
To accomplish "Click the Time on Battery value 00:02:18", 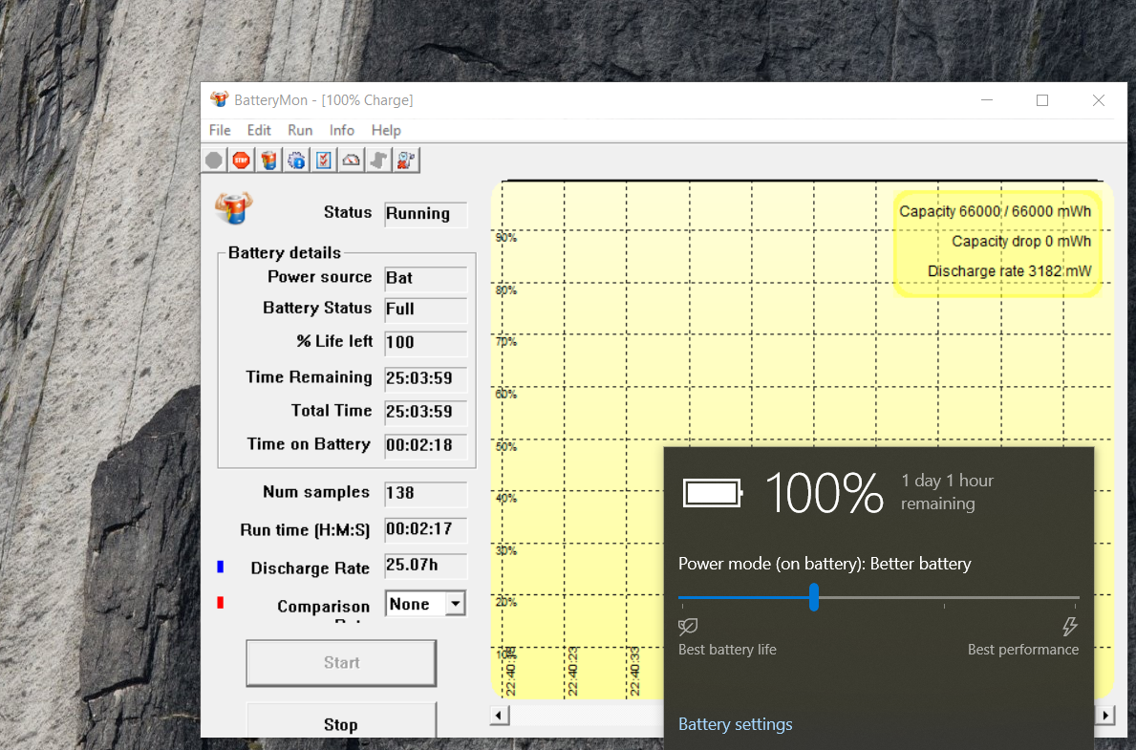I will click(x=426, y=445).
